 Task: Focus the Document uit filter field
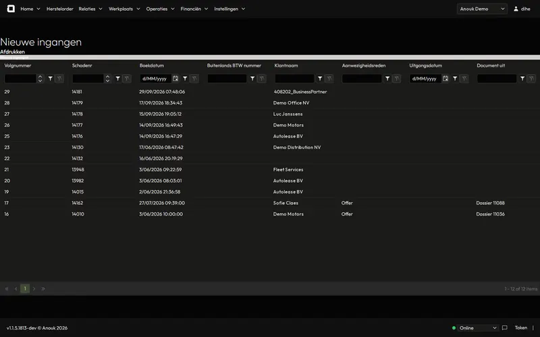click(497, 79)
